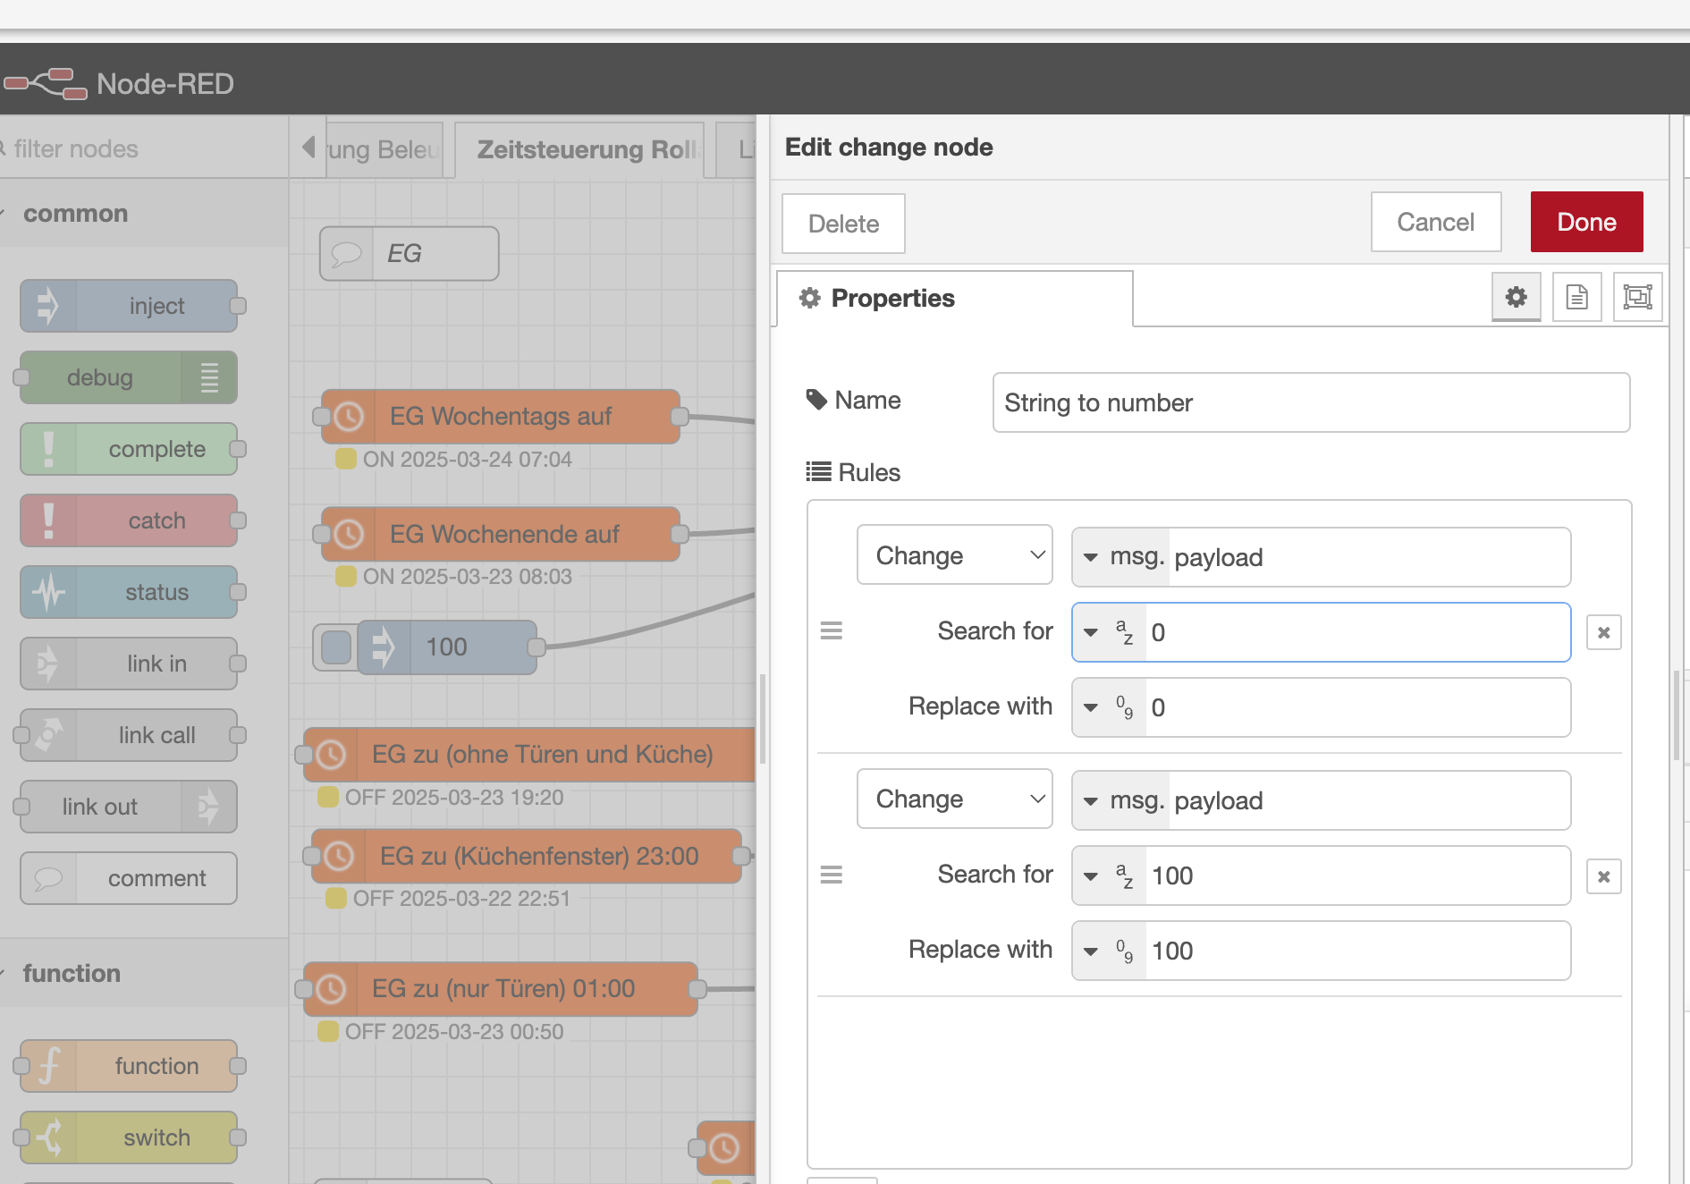Image resolution: width=1690 pixels, height=1184 pixels.
Task: Open second rule msg. property type dropdown
Action: click(x=1121, y=800)
